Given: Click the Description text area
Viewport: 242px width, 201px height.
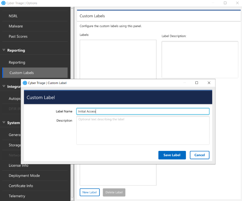Looking at the screenshot, I should coord(143,130).
